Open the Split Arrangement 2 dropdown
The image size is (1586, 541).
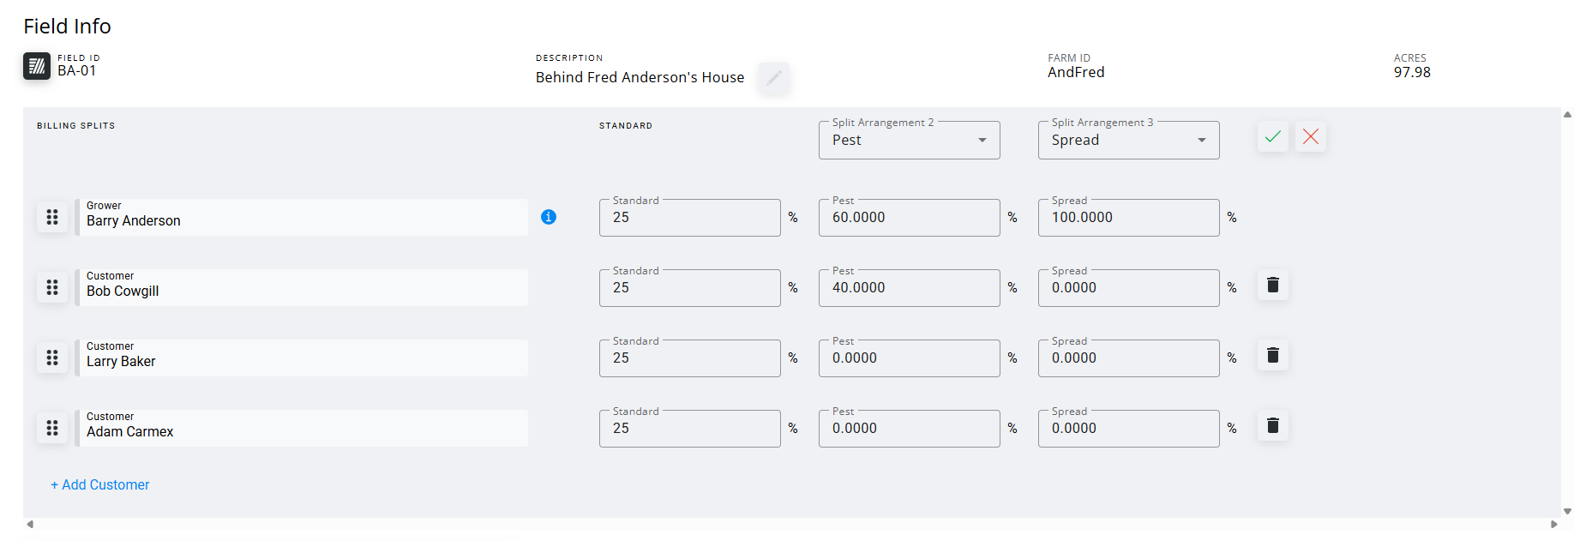click(x=909, y=141)
